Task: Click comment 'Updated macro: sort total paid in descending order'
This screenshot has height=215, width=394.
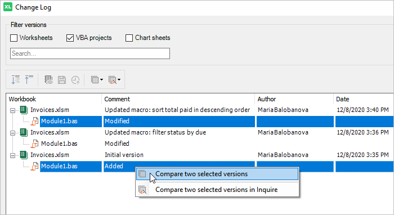Action: click(177, 110)
